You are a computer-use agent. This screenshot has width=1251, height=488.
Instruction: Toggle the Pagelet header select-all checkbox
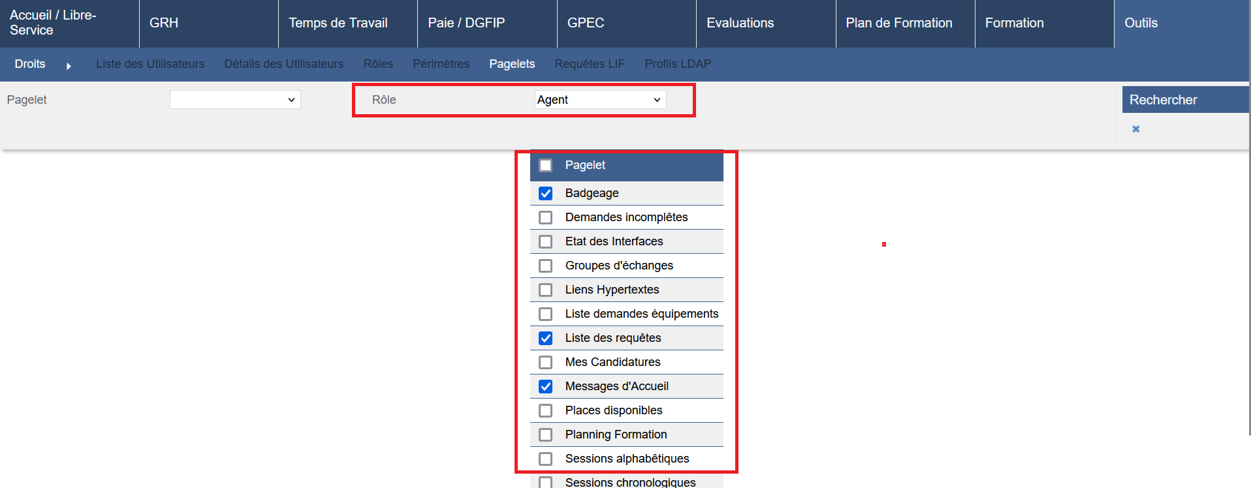pyautogui.click(x=546, y=166)
